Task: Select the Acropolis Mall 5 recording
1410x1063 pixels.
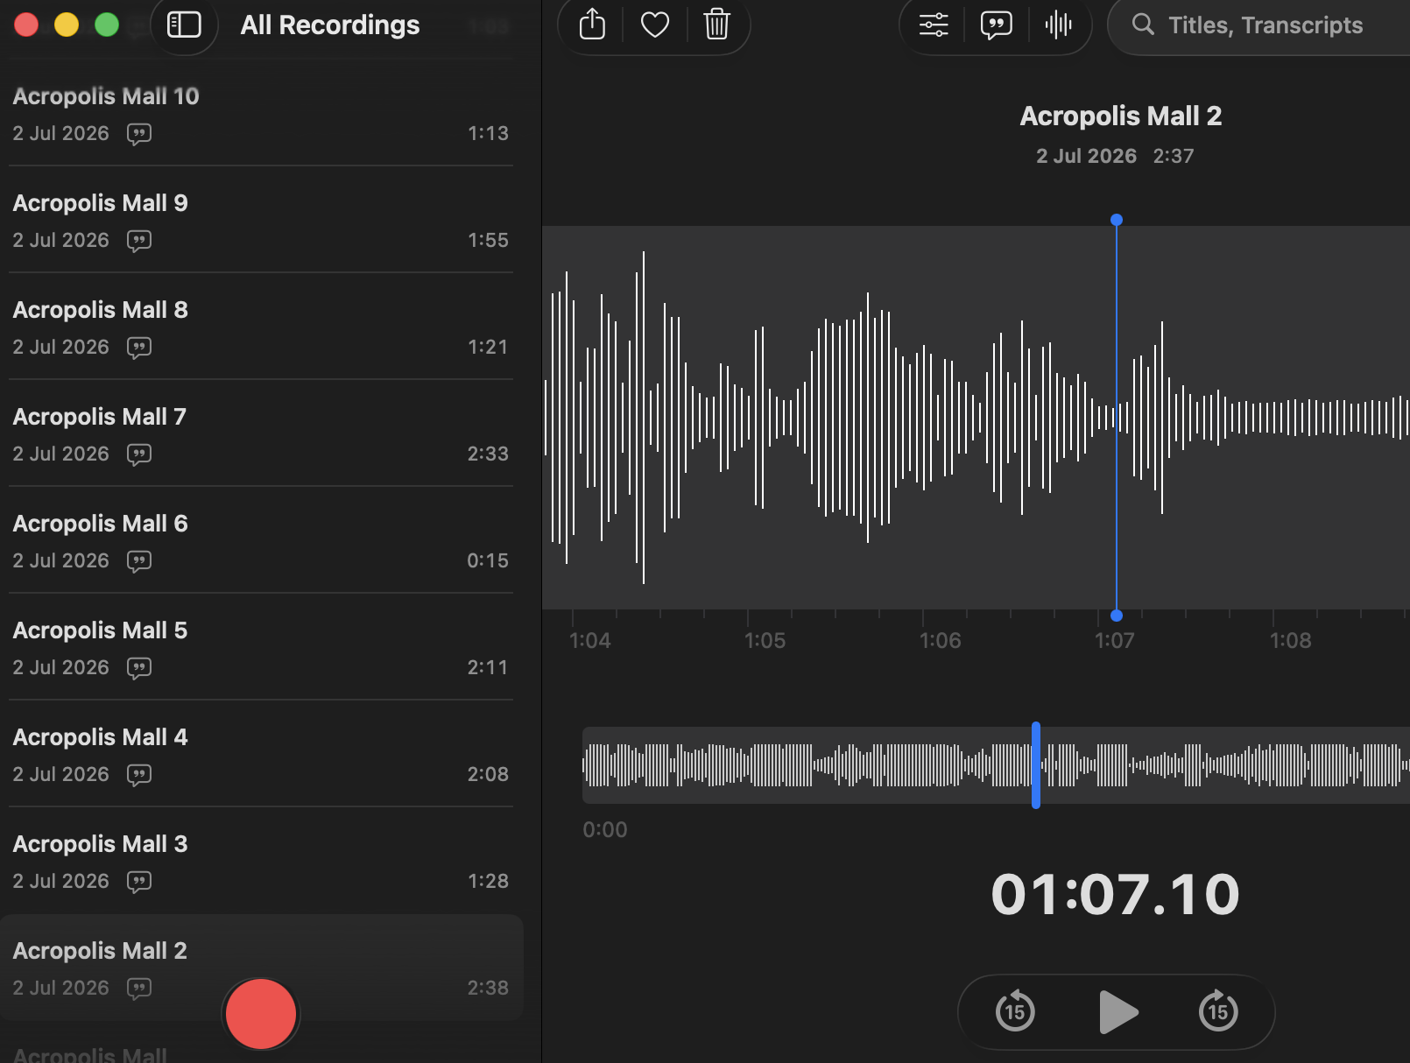Action: click(261, 648)
